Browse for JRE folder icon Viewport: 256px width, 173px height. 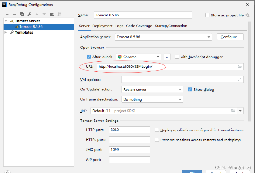pyautogui.click(x=233, y=111)
